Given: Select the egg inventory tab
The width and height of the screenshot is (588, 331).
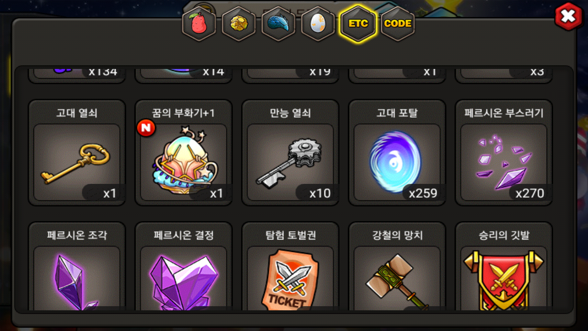Looking at the screenshot, I should [318, 24].
